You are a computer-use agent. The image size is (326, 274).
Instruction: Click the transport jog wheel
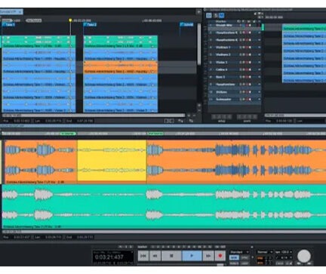click(304, 256)
